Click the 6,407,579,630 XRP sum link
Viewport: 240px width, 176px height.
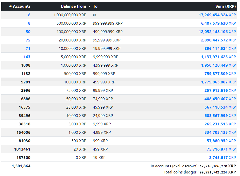[218, 23]
